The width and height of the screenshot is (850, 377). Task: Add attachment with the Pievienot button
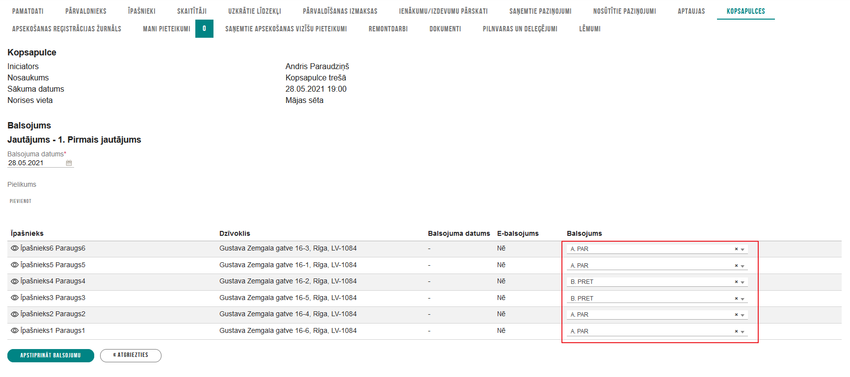[x=21, y=201]
